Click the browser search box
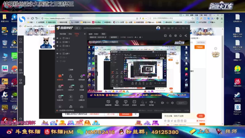Viewport: 245px width, 138px height. point(172,18)
